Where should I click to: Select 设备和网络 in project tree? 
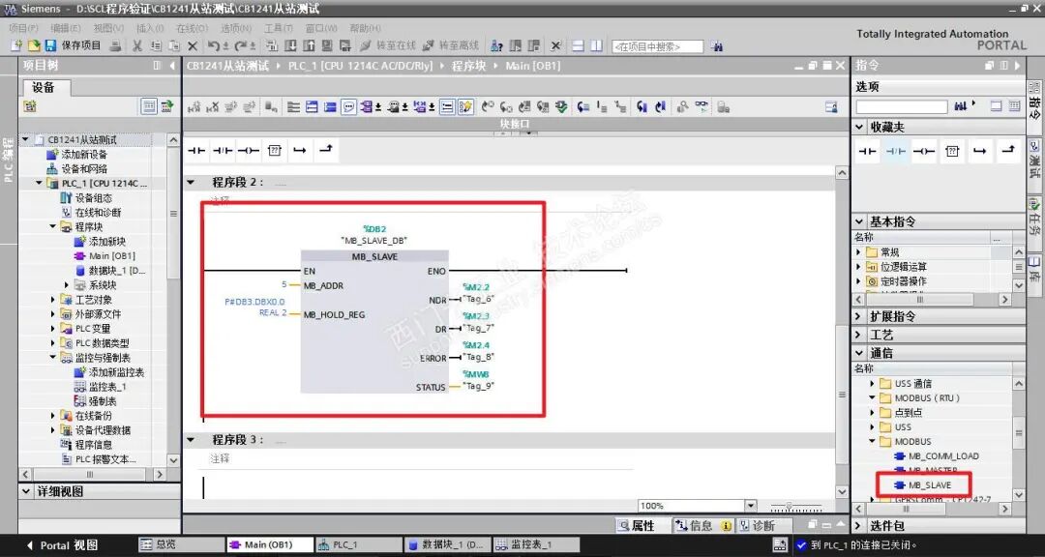click(76, 168)
